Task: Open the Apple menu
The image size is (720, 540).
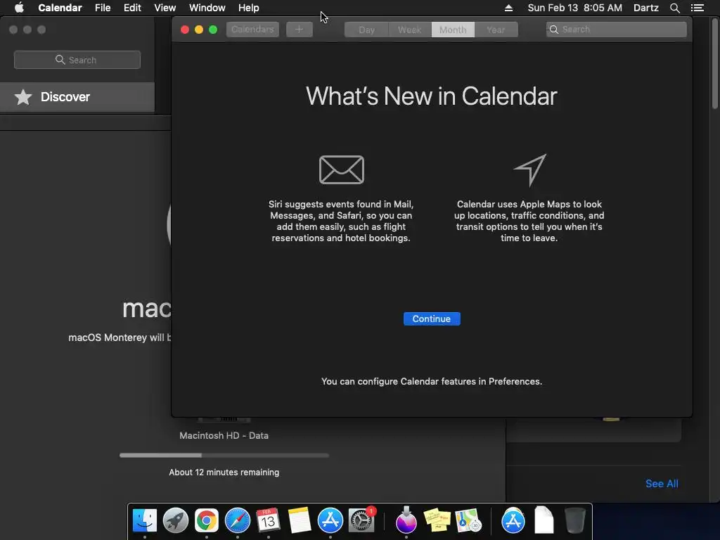Action: coord(19,8)
